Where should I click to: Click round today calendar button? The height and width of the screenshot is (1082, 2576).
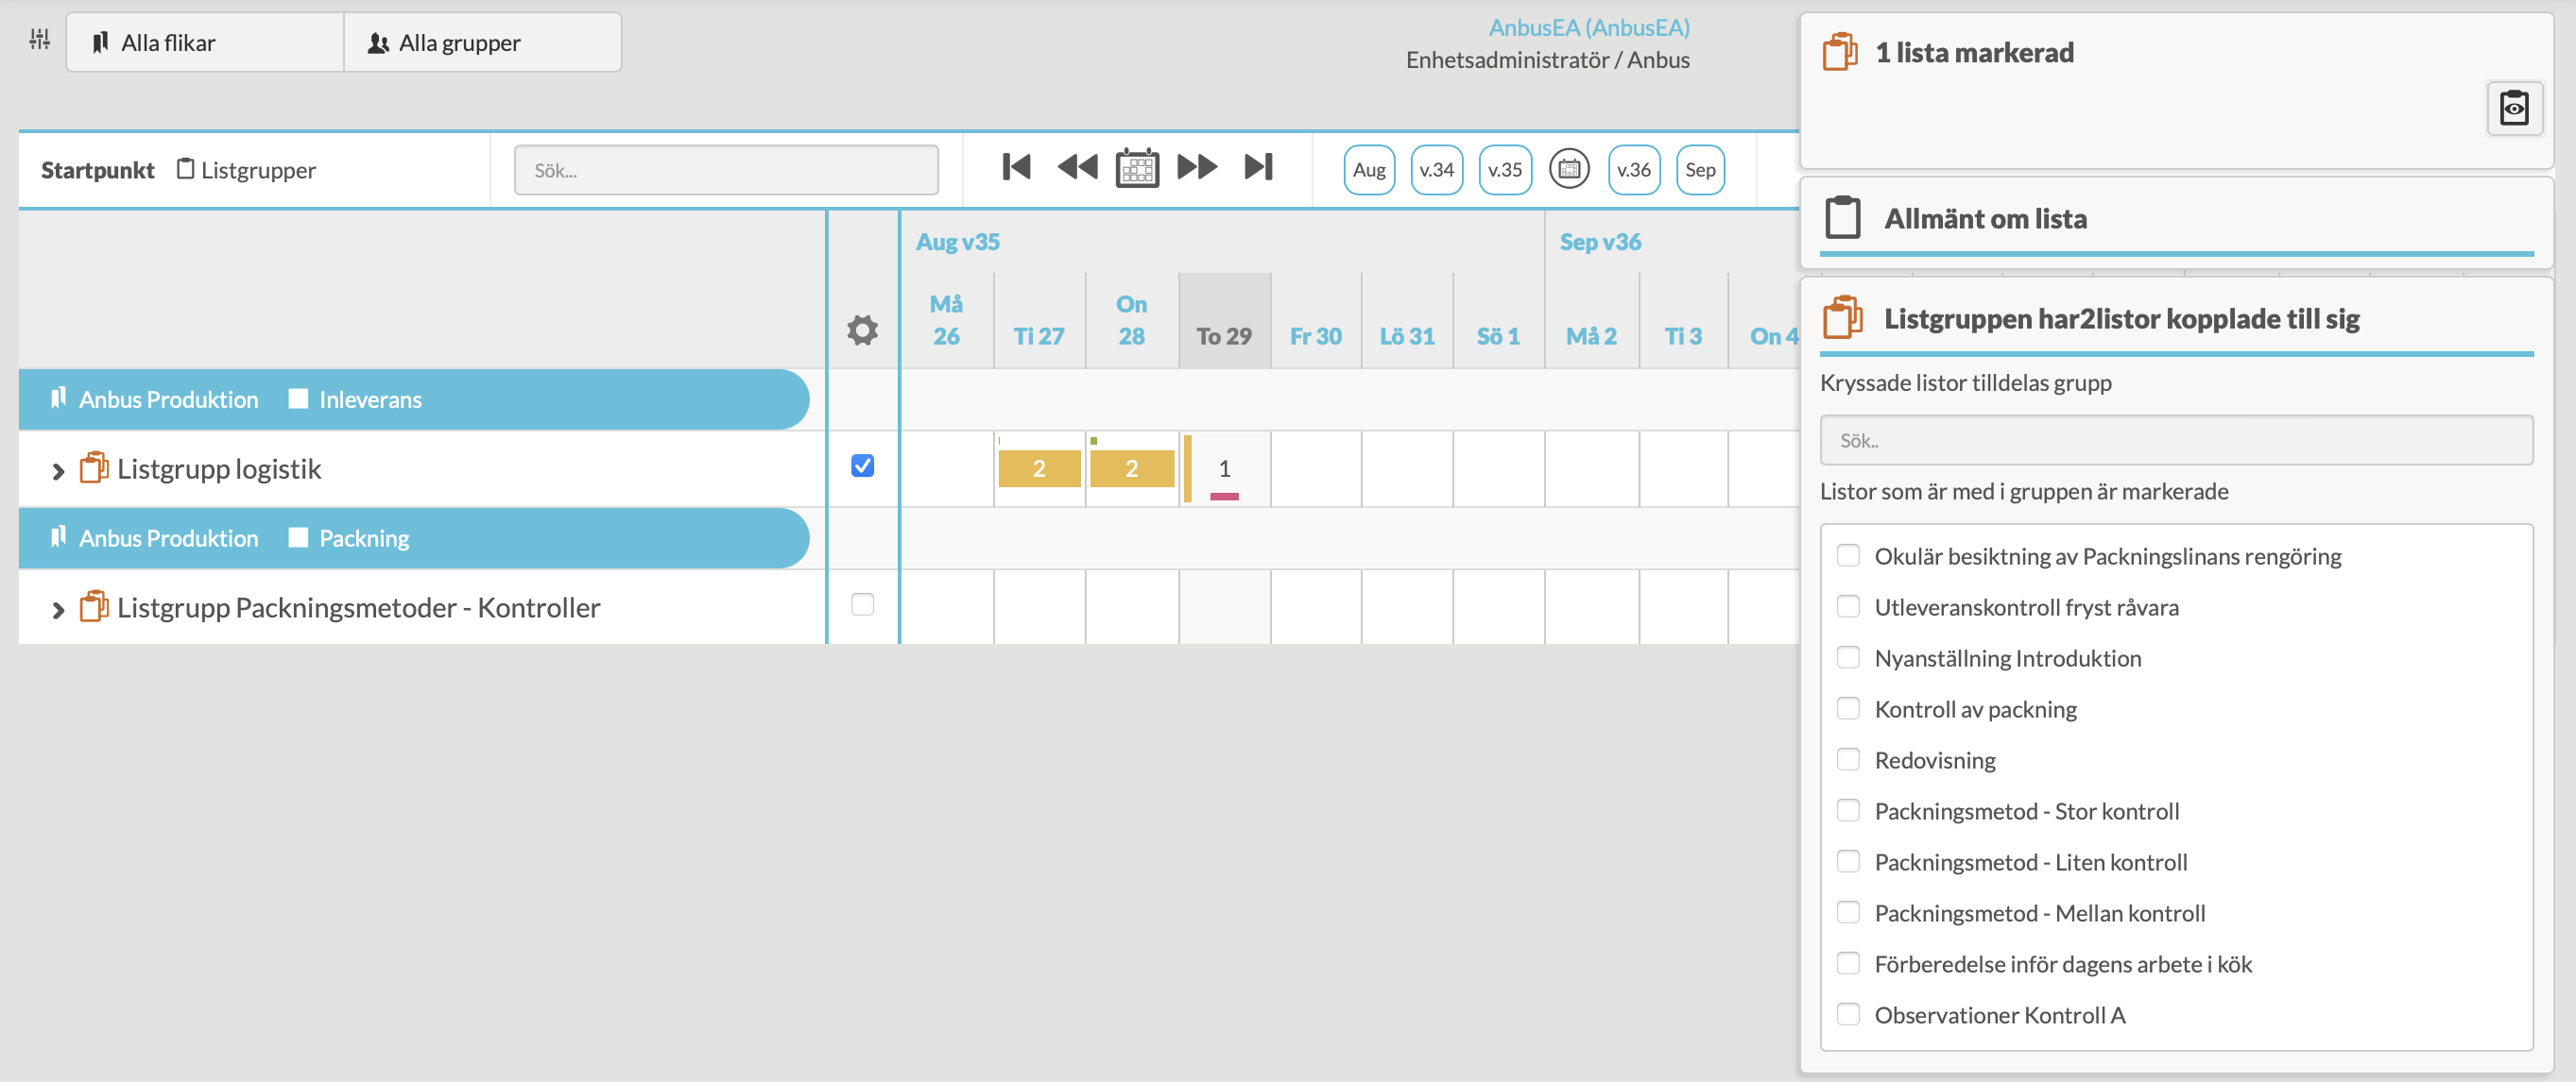coord(1568,170)
